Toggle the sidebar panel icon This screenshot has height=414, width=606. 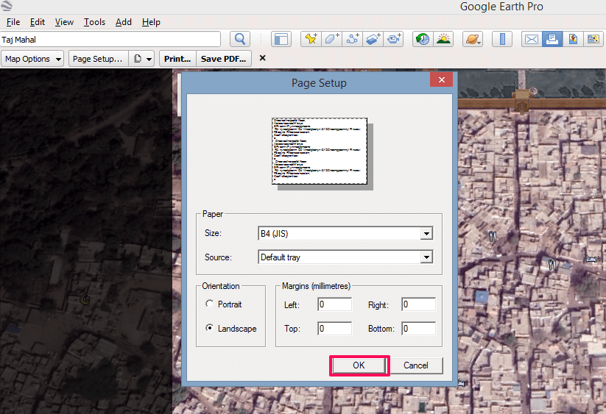click(281, 39)
